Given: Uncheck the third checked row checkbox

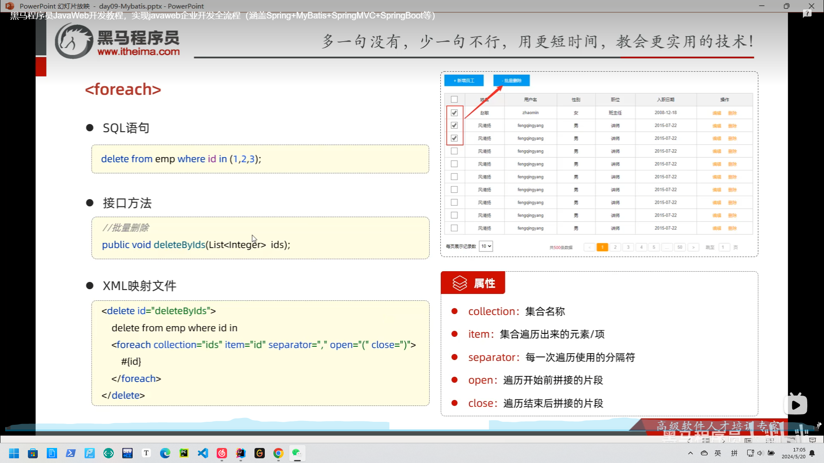Looking at the screenshot, I should (x=454, y=138).
